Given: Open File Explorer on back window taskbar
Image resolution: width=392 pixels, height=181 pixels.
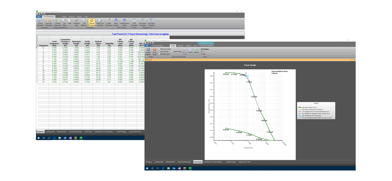Looking at the screenshot, I should pyautogui.click(x=60, y=138).
